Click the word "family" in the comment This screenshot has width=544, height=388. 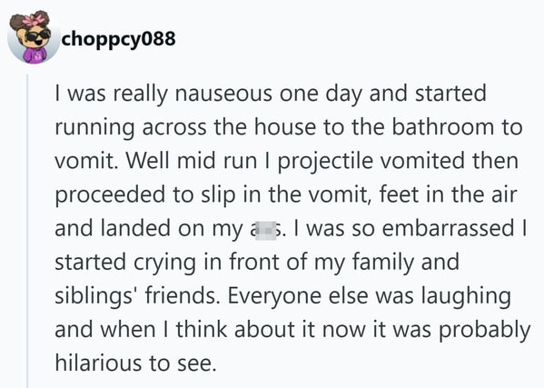[x=383, y=263]
